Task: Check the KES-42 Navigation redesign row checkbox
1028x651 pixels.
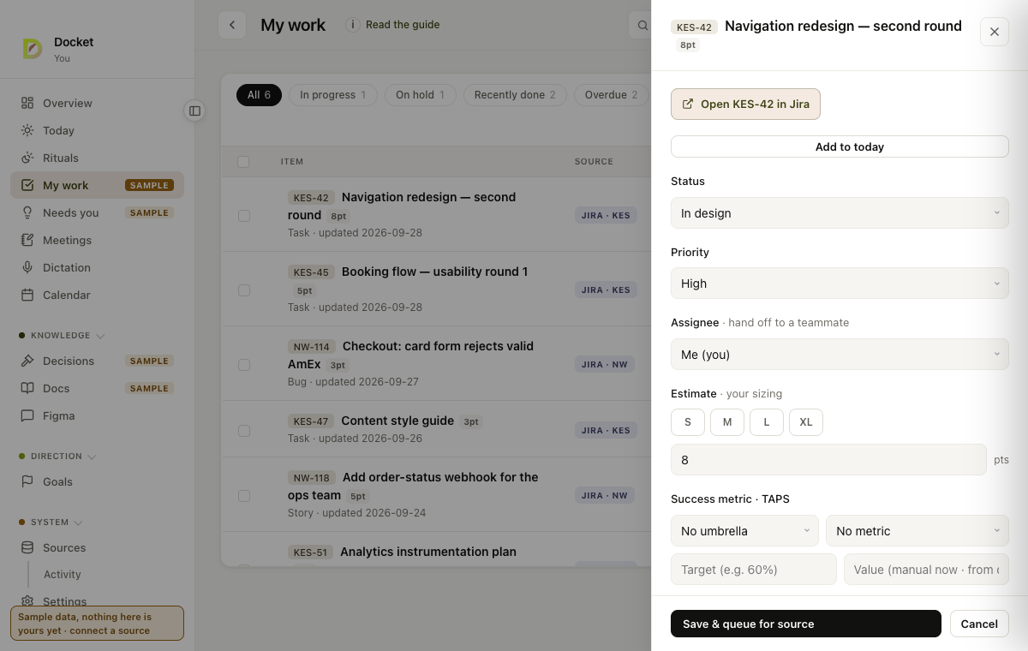Action: click(x=244, y=215)
